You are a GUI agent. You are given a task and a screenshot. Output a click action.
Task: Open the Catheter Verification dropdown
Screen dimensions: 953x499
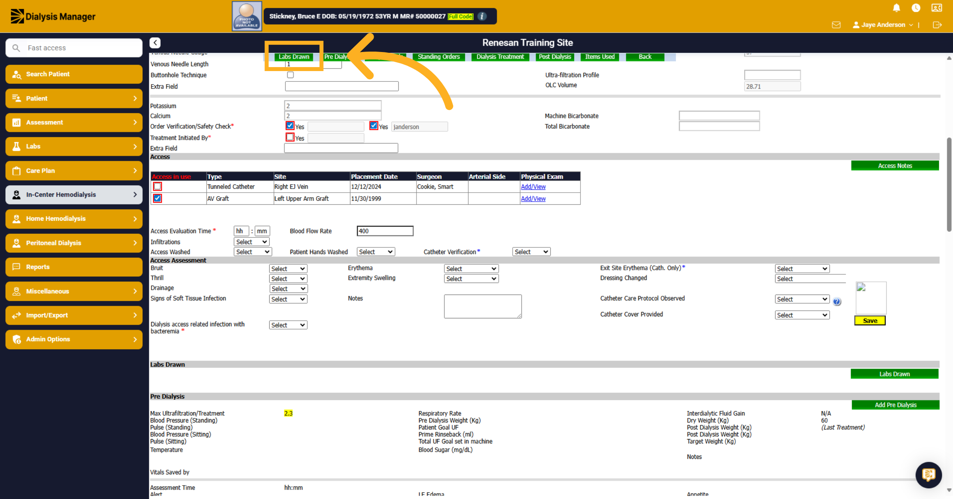(x=531, y=252)
